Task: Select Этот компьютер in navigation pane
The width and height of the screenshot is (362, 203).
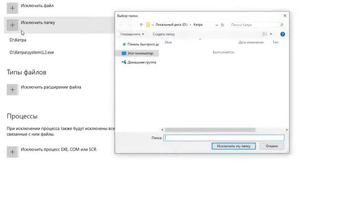Action: click(137, 53)
